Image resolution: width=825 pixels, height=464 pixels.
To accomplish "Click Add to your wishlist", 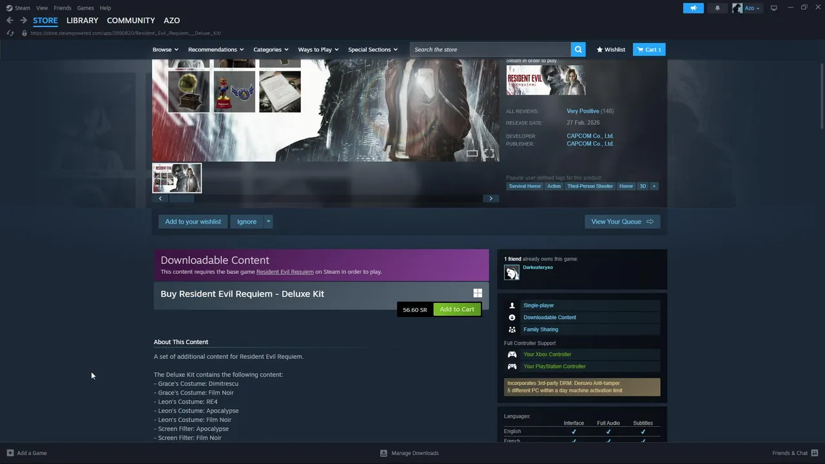I will (193, 222).
